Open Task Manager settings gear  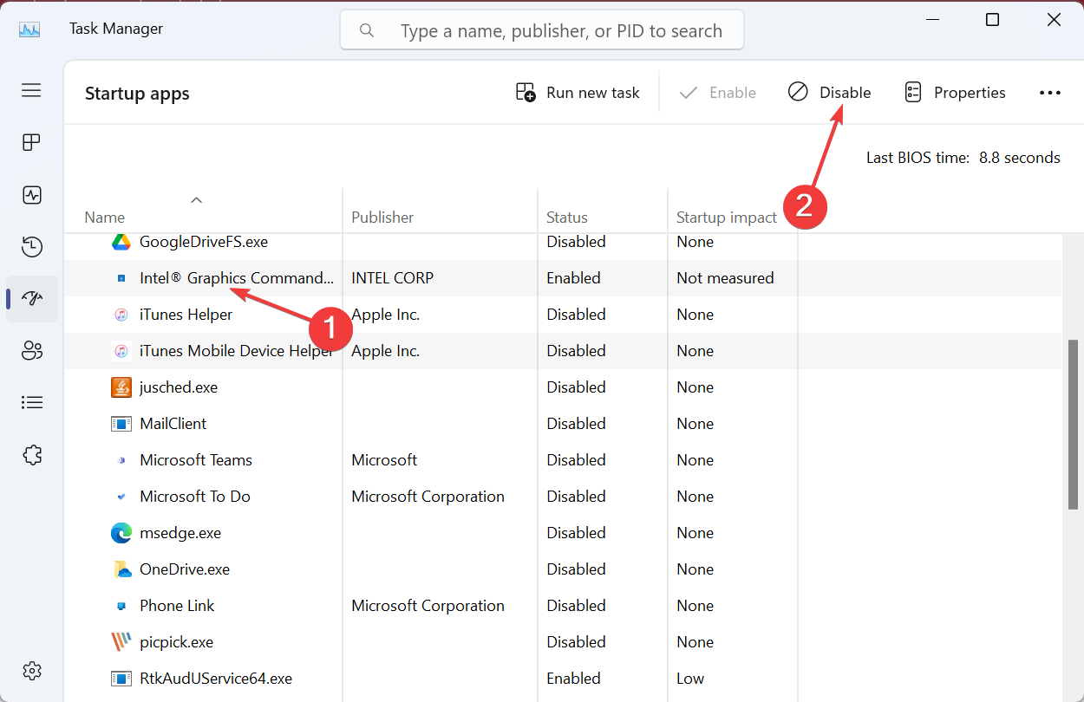point(32,671)
